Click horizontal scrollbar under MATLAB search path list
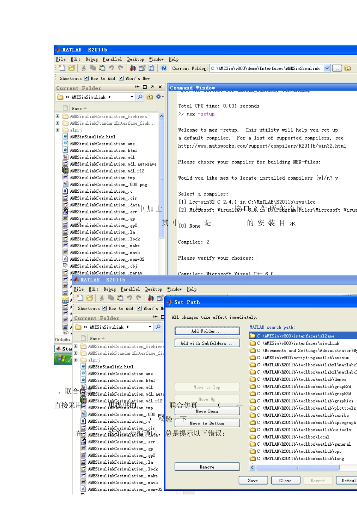Image resolution: width=357 pixels, height=505 pixels. tap(297, 467)
